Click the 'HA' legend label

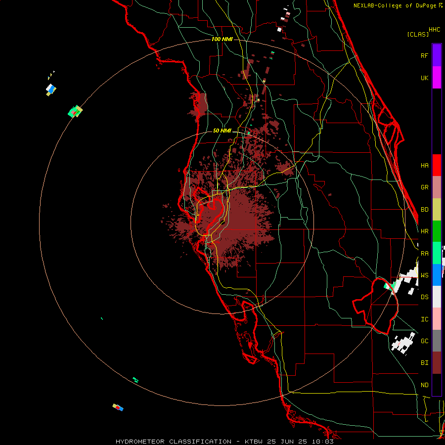point(424,166)
